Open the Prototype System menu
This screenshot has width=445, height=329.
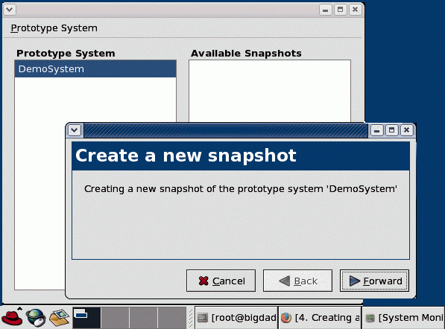pos(54,28)
